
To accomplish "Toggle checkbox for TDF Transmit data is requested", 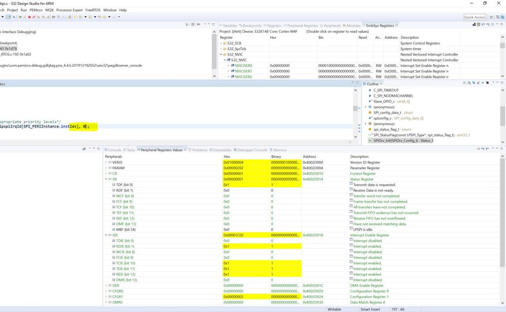I will (x=351, y=185).
